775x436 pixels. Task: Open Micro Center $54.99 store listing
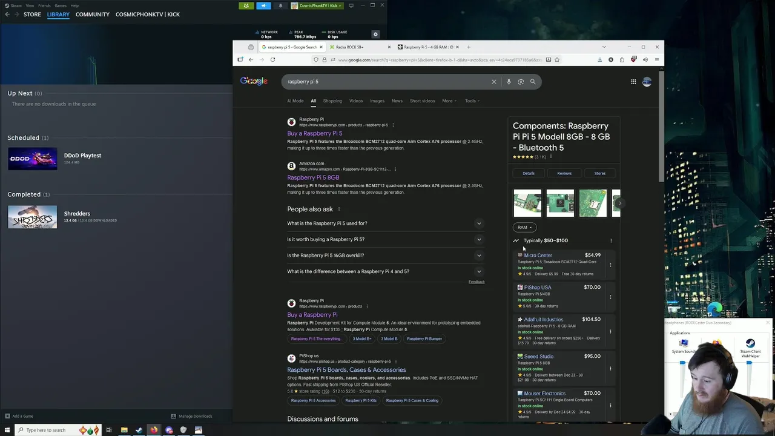pyautogui.click(x=559, y=265)
